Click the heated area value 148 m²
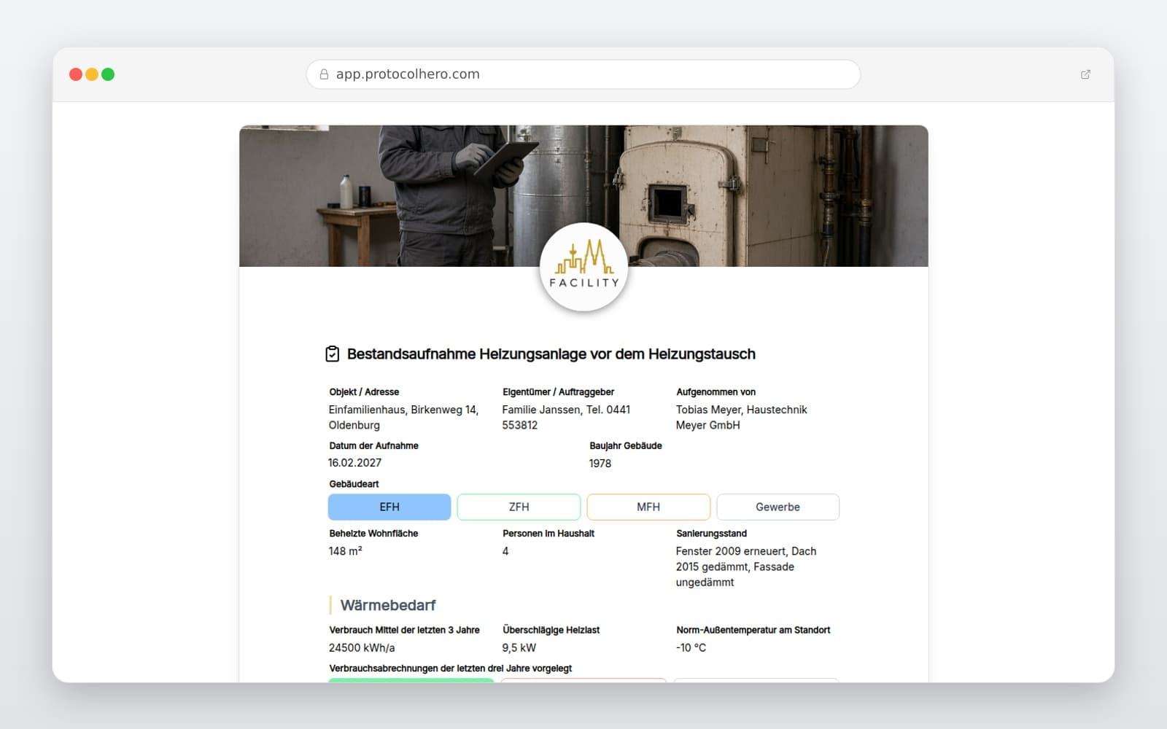 click(346, 551)
